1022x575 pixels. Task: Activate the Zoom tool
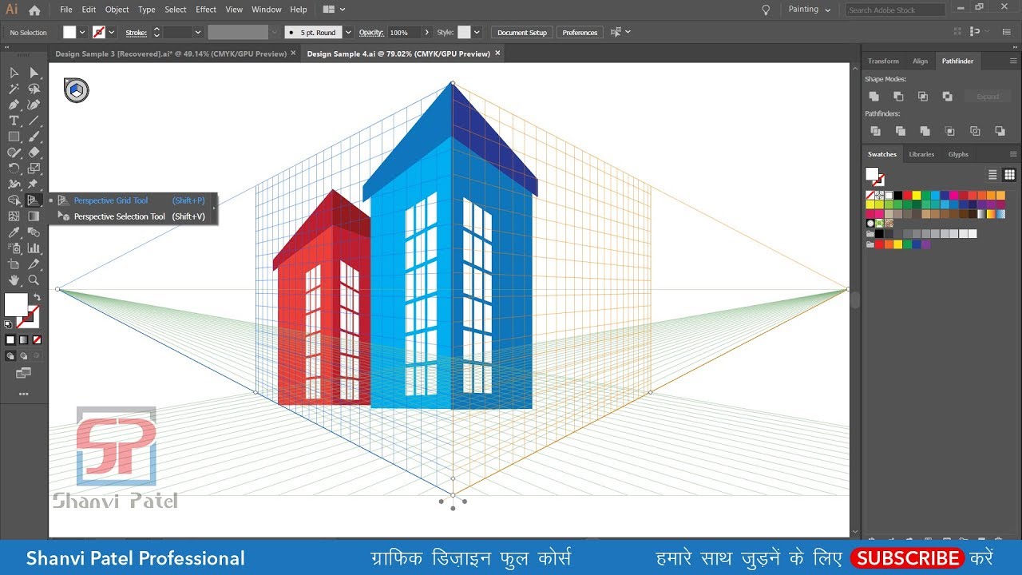[x=34, y=280]
